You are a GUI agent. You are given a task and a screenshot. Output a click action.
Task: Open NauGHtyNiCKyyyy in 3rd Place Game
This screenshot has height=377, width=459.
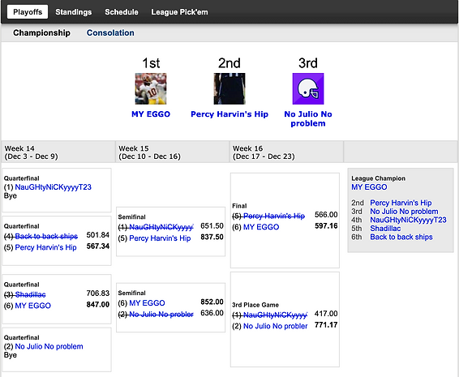pyautogui.click(x=275, y=315)
